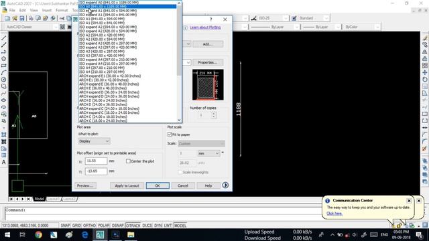
Task: Click the paper size list scrollbar thumb
Action: coord(179,40)
